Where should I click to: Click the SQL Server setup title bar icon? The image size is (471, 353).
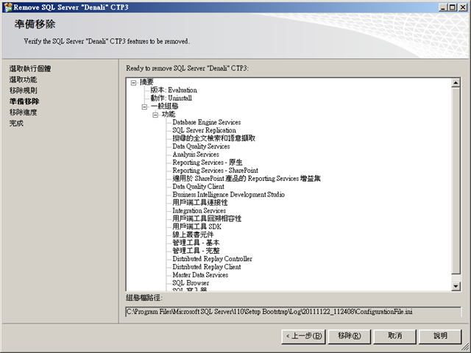coord(8,7)
